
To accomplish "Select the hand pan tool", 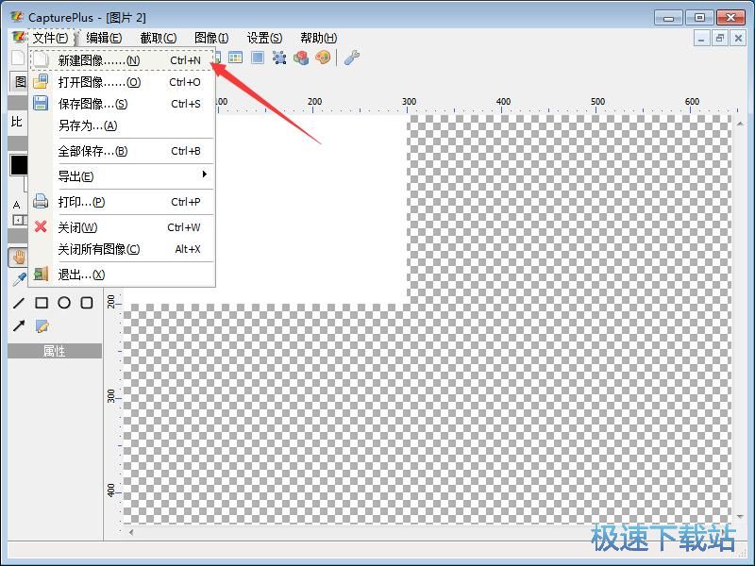I will click(18, 257).
